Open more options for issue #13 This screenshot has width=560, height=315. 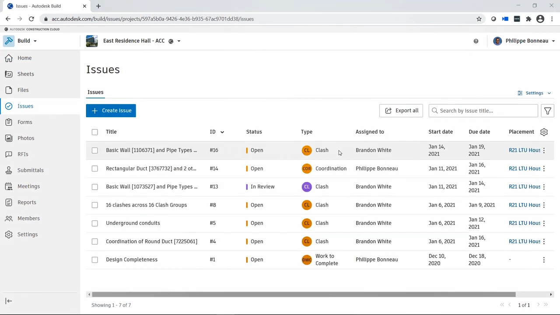click(x=544, y=187)
